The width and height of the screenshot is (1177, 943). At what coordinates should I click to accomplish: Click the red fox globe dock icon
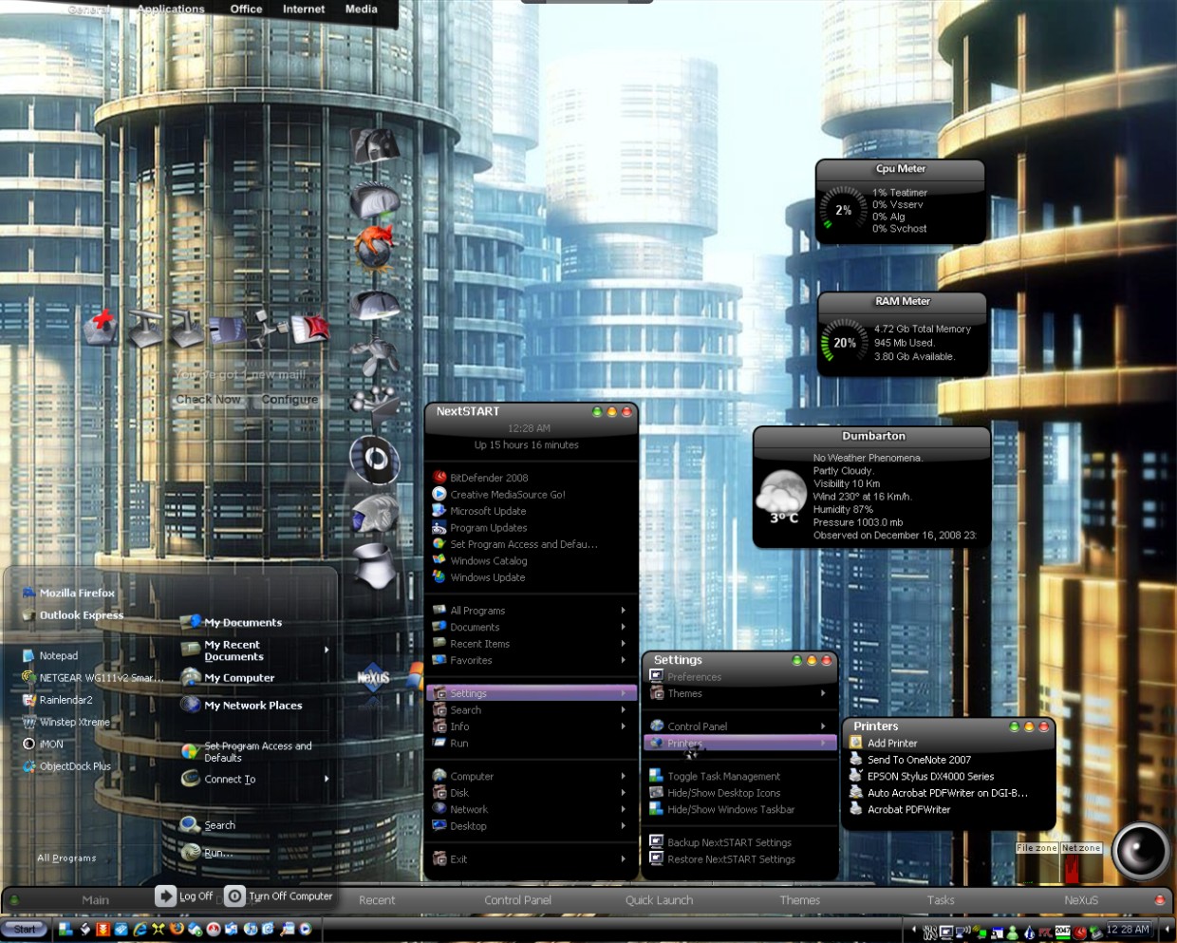click(x=374, y=246)
